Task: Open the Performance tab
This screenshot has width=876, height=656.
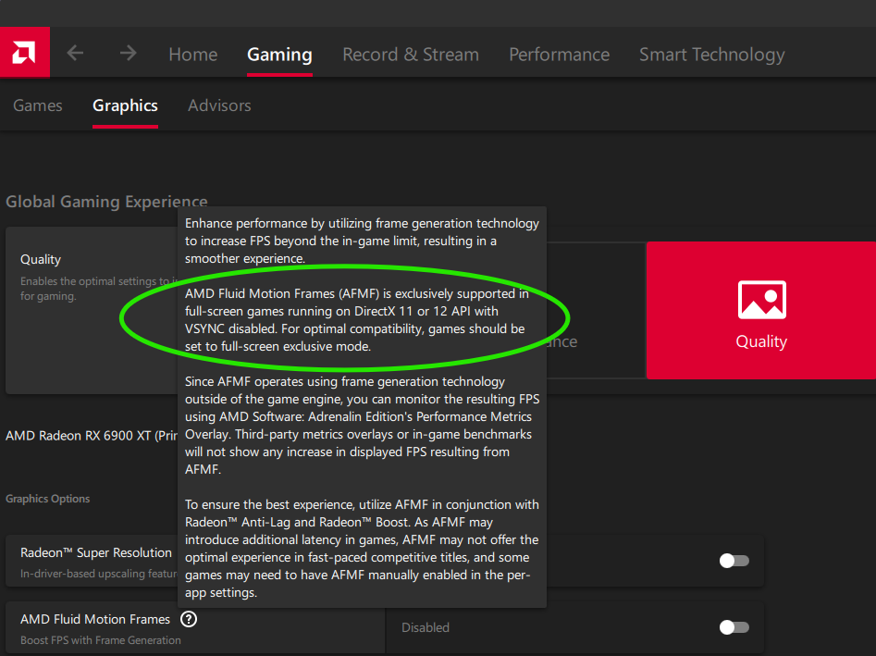Action: pos(560,55)
